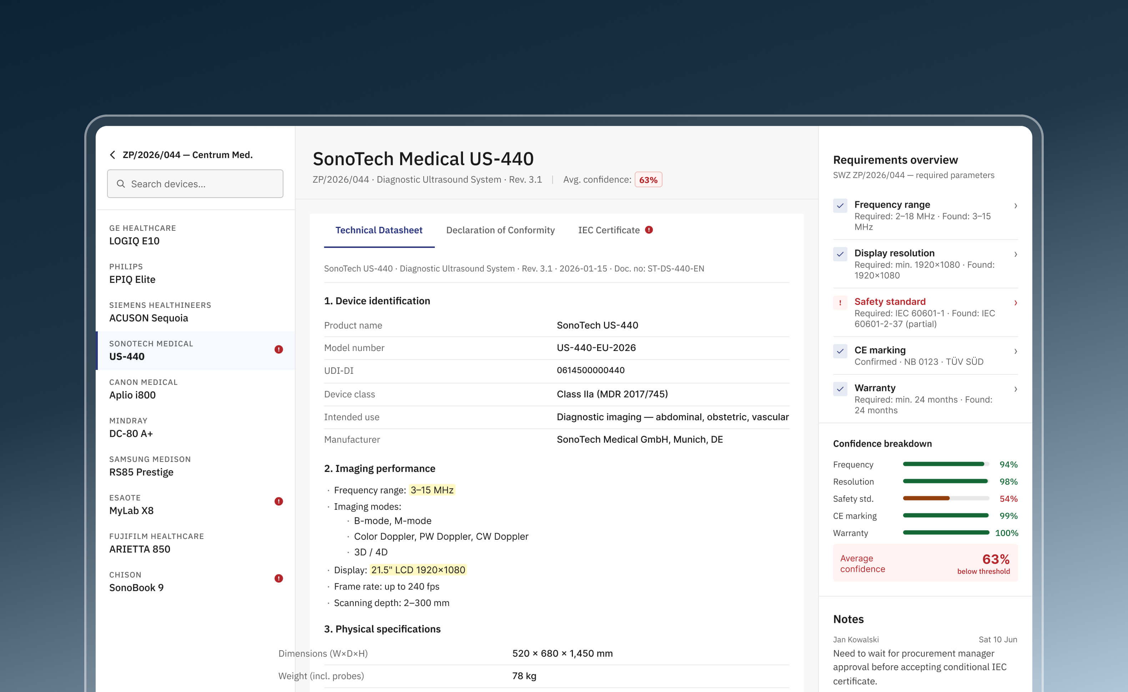This screenshot has width=1128, height=692.
Task: Click the Warranty confidence bar
Action: tap(946, 533)
